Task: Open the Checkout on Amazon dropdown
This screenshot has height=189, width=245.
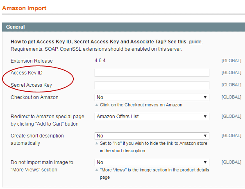Action: tap(152, 97)
